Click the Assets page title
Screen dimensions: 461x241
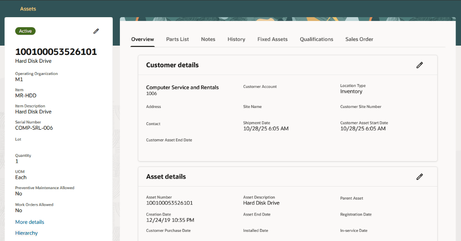28,8
